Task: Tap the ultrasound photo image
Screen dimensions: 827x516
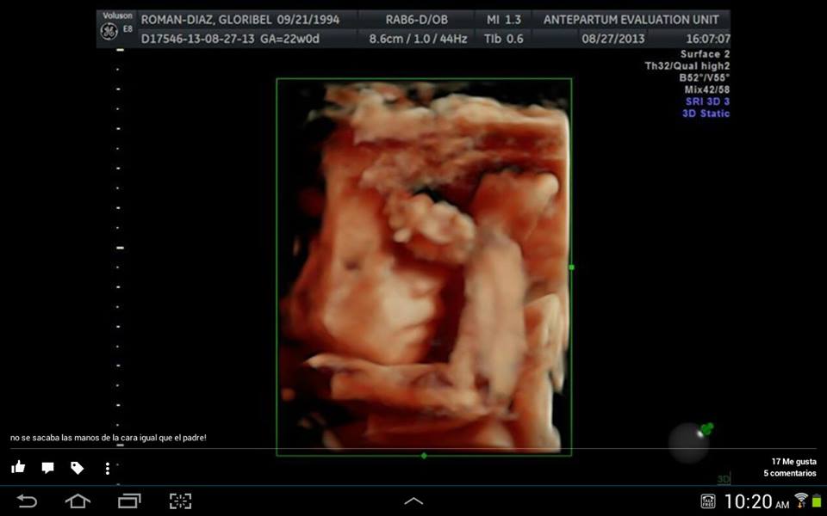Action: pyautogui.click(x=423, y=267)
